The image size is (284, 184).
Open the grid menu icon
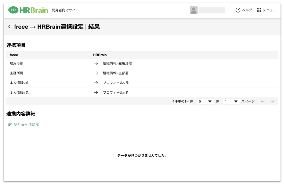coord(259,10)
